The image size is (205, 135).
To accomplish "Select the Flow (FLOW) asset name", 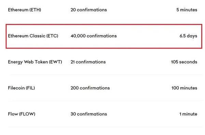I will [22, 114].
